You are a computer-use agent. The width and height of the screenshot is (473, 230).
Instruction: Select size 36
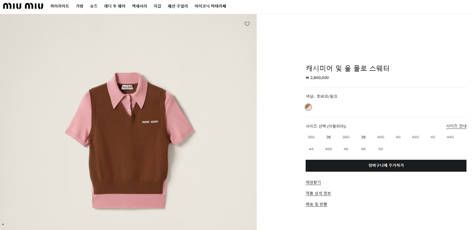pos(328,137)
